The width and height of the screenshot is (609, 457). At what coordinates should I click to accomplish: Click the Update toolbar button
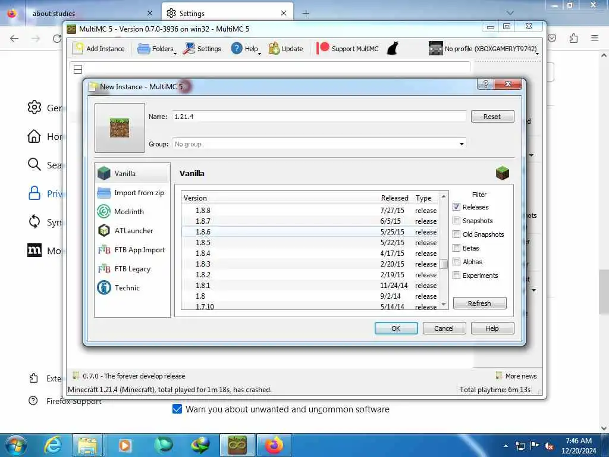pyautogui.click(x=285, y=49)
